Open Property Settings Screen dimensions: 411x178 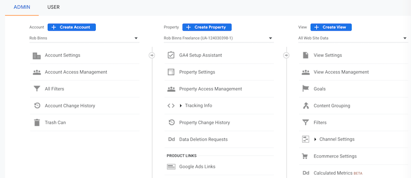pos(197,72)
